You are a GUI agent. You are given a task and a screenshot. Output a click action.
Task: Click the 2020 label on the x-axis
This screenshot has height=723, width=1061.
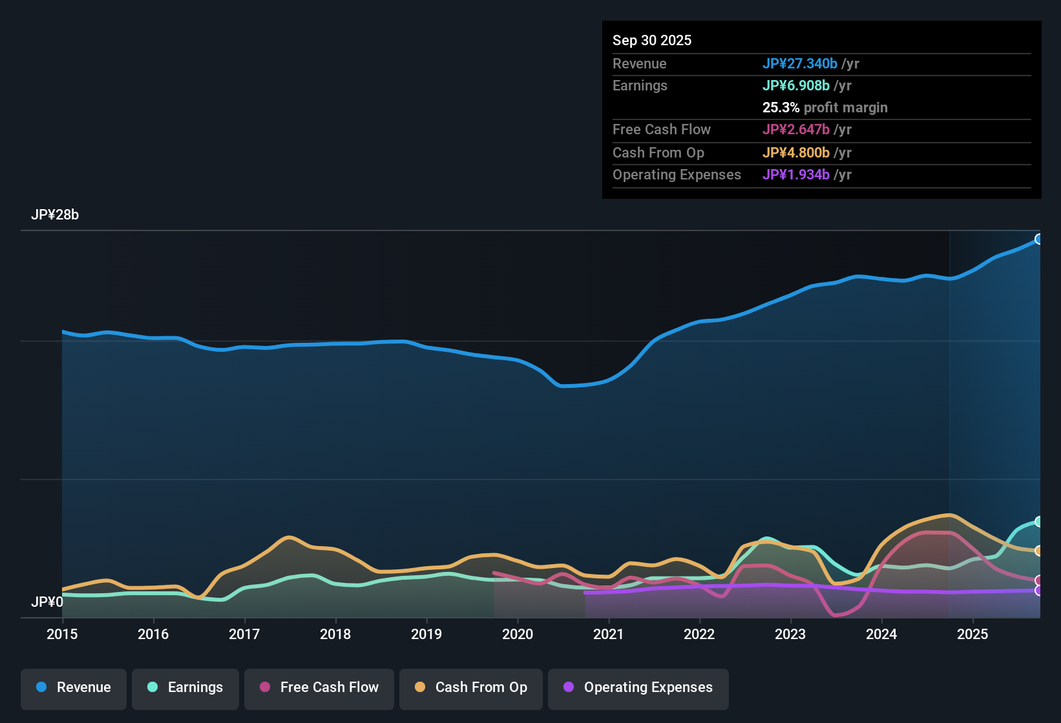pos(518,635)
